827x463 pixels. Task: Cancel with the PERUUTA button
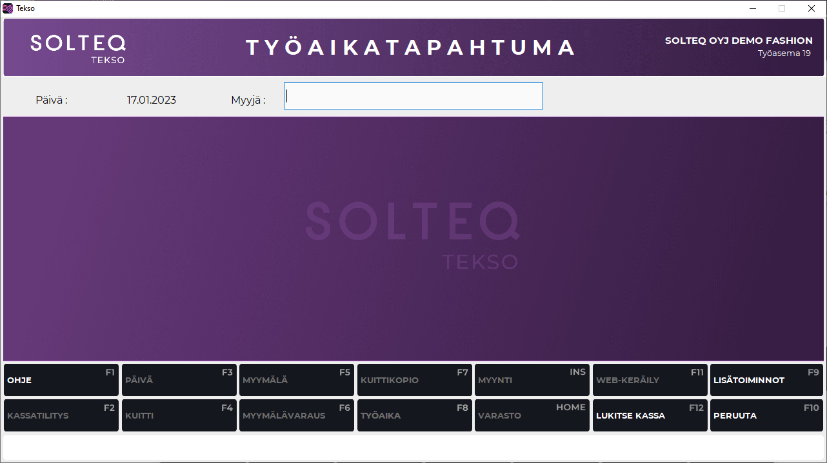(766, 415)
